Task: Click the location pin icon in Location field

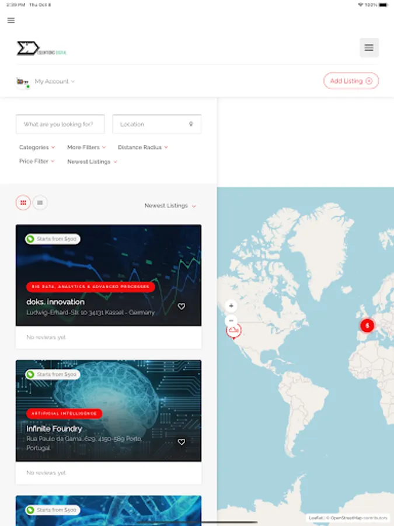Action: (191, 124)
